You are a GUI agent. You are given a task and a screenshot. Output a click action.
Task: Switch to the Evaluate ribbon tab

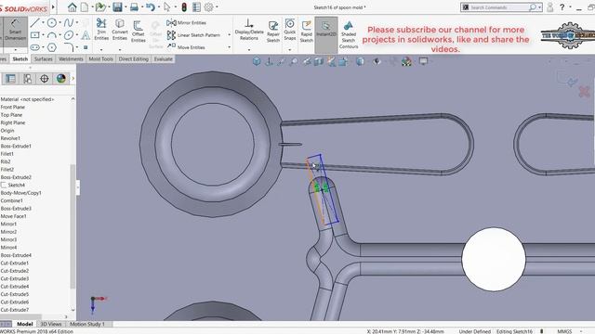[x=164, y=59]
